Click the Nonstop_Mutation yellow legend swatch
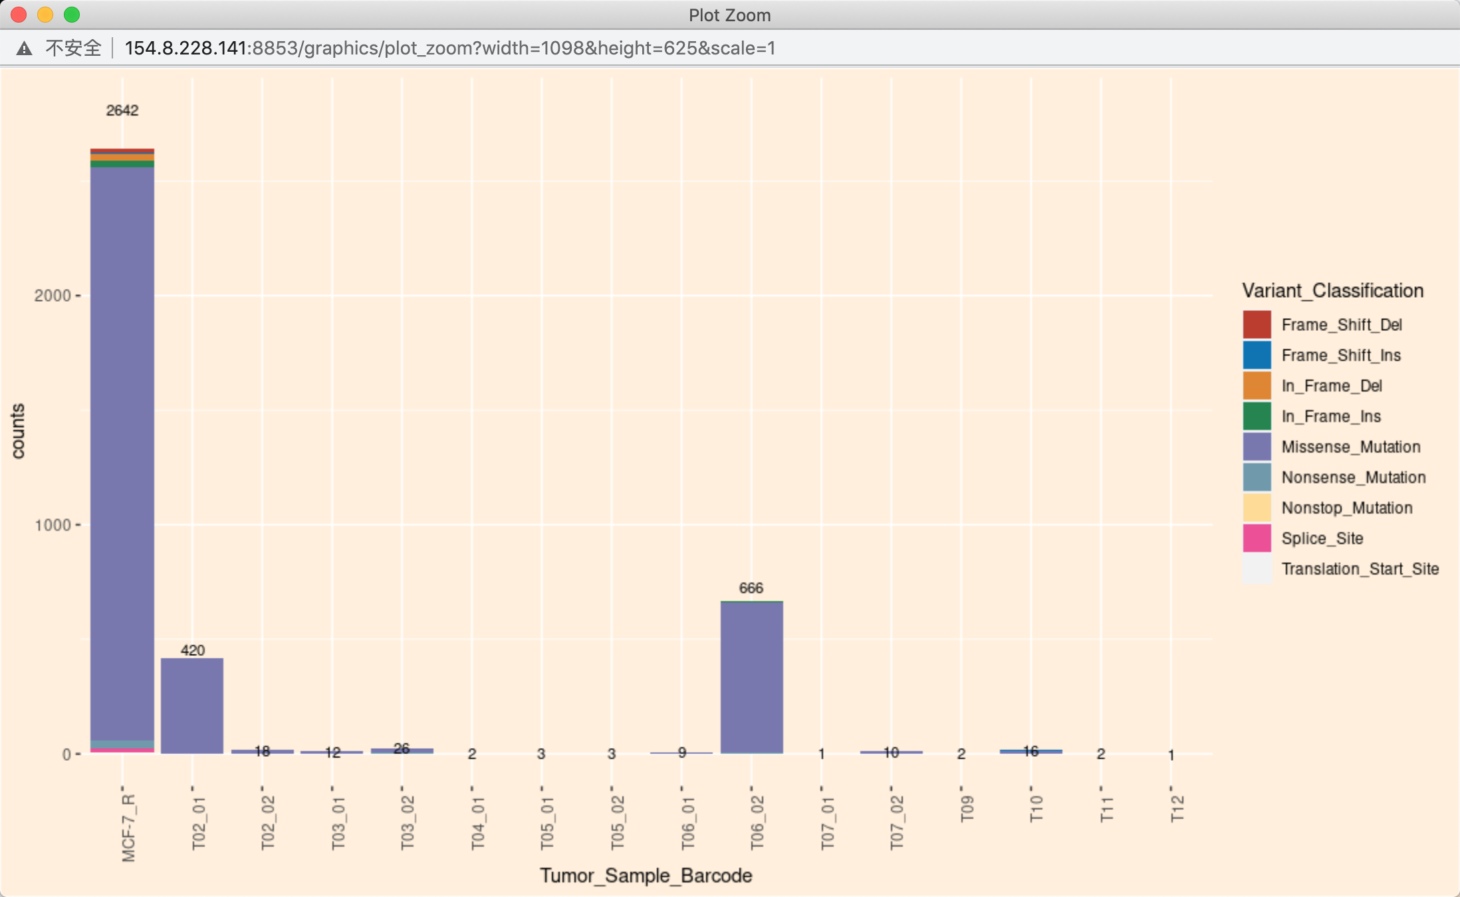This screenshot has width=1460, height=897. [x=1257, y=508]
